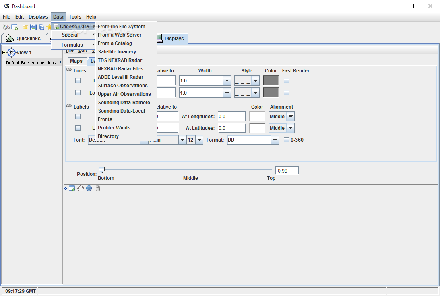Open Style dropdown in first line row

click(256, 81)
